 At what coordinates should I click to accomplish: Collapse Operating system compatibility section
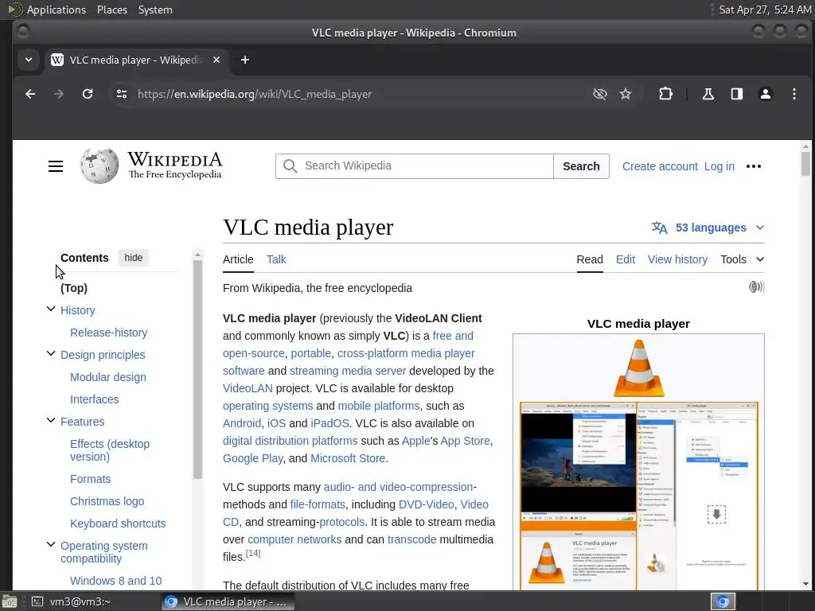tap(51, 544)
